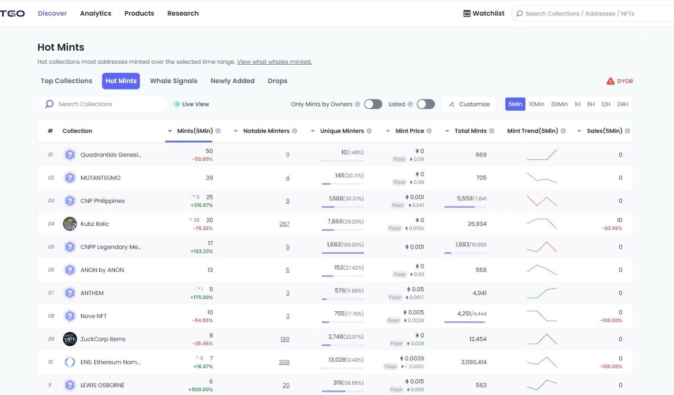Image resolution: width=674 pixels, height=395 pixels.
Task: Click the red DYOR warning icon
Action: click(x=610, y=81)
